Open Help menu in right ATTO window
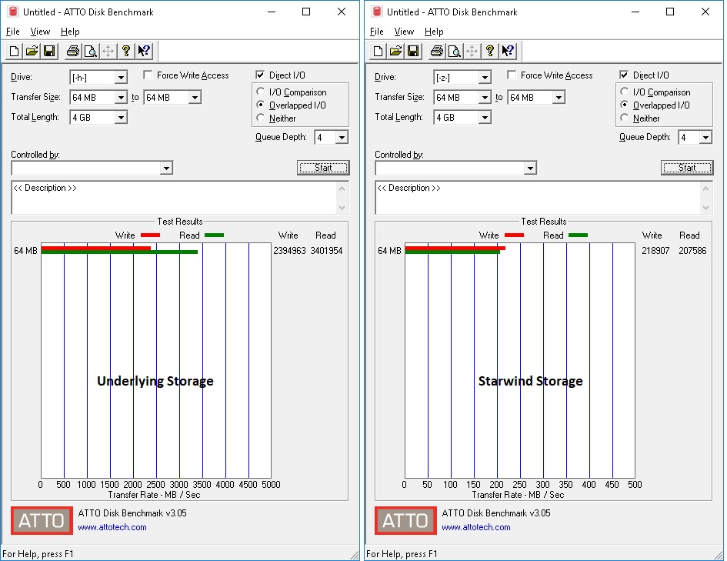Viewport: 727px width, 561px height. [434, 32]
